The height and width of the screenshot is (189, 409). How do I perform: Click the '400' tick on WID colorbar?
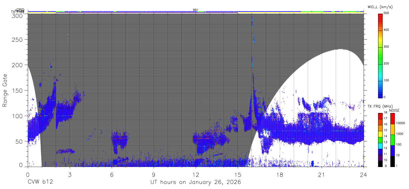(387, 30)
